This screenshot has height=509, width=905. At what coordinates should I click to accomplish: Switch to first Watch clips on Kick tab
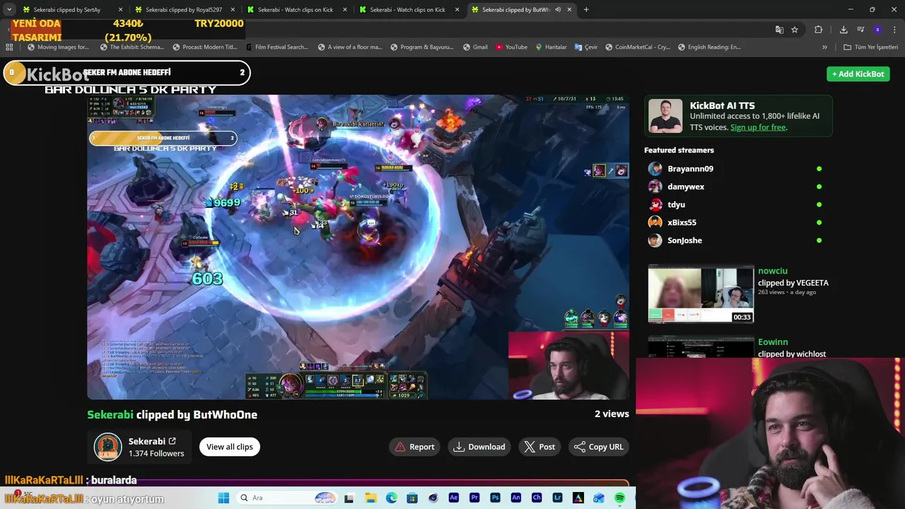point(296,10)
